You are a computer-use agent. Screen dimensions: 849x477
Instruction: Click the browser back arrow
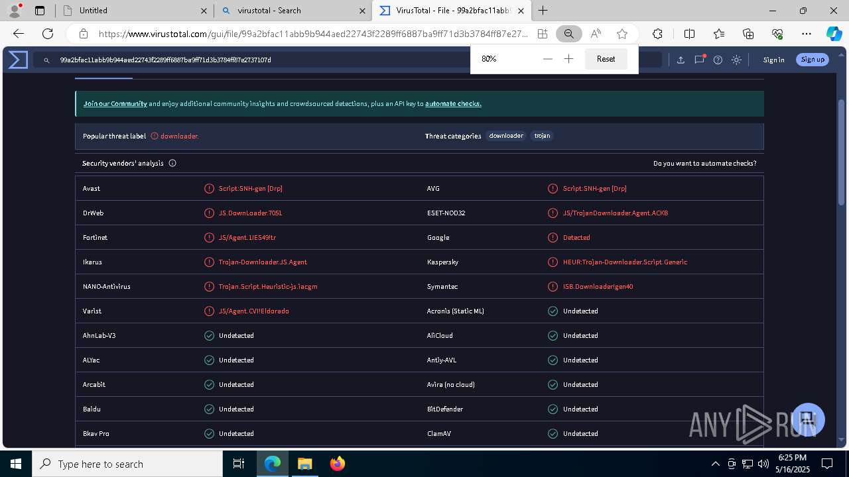(x=19, y=34)
